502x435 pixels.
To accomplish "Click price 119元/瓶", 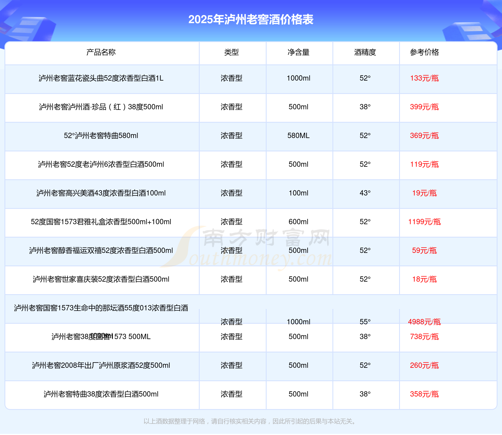I will 424,164.
